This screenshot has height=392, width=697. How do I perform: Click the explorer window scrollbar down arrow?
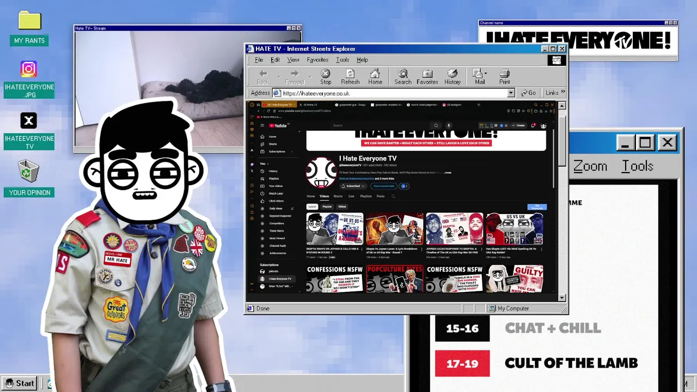562,297
